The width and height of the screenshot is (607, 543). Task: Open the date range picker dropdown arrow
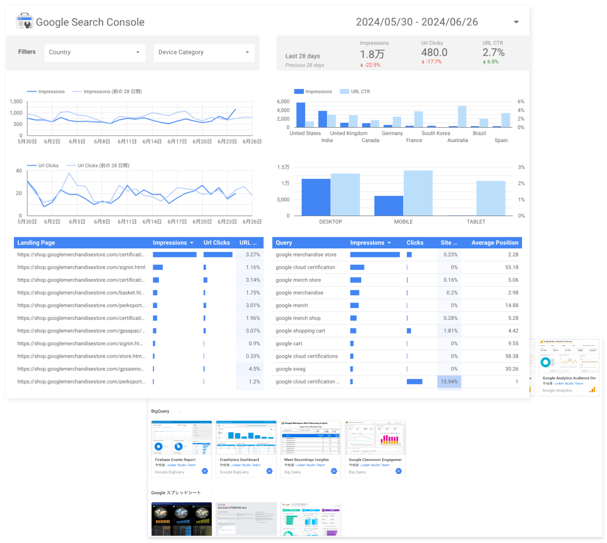click(x=516, y=22)
